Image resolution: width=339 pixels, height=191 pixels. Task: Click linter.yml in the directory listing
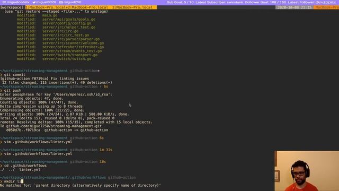click(x=30, y=170)
